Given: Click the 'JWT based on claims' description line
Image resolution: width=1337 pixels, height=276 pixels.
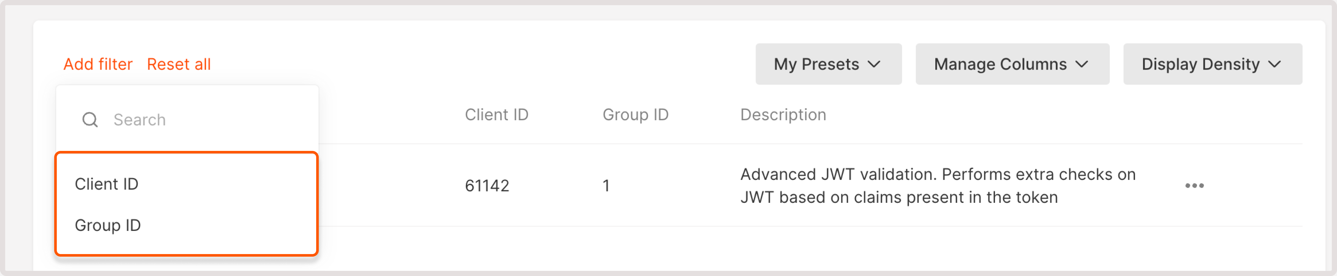Looking at the screenshot, I should pos(899,198).
